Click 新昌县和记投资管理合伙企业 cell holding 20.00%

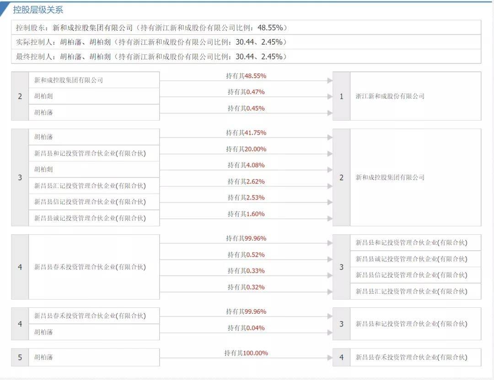pos(94,153)
